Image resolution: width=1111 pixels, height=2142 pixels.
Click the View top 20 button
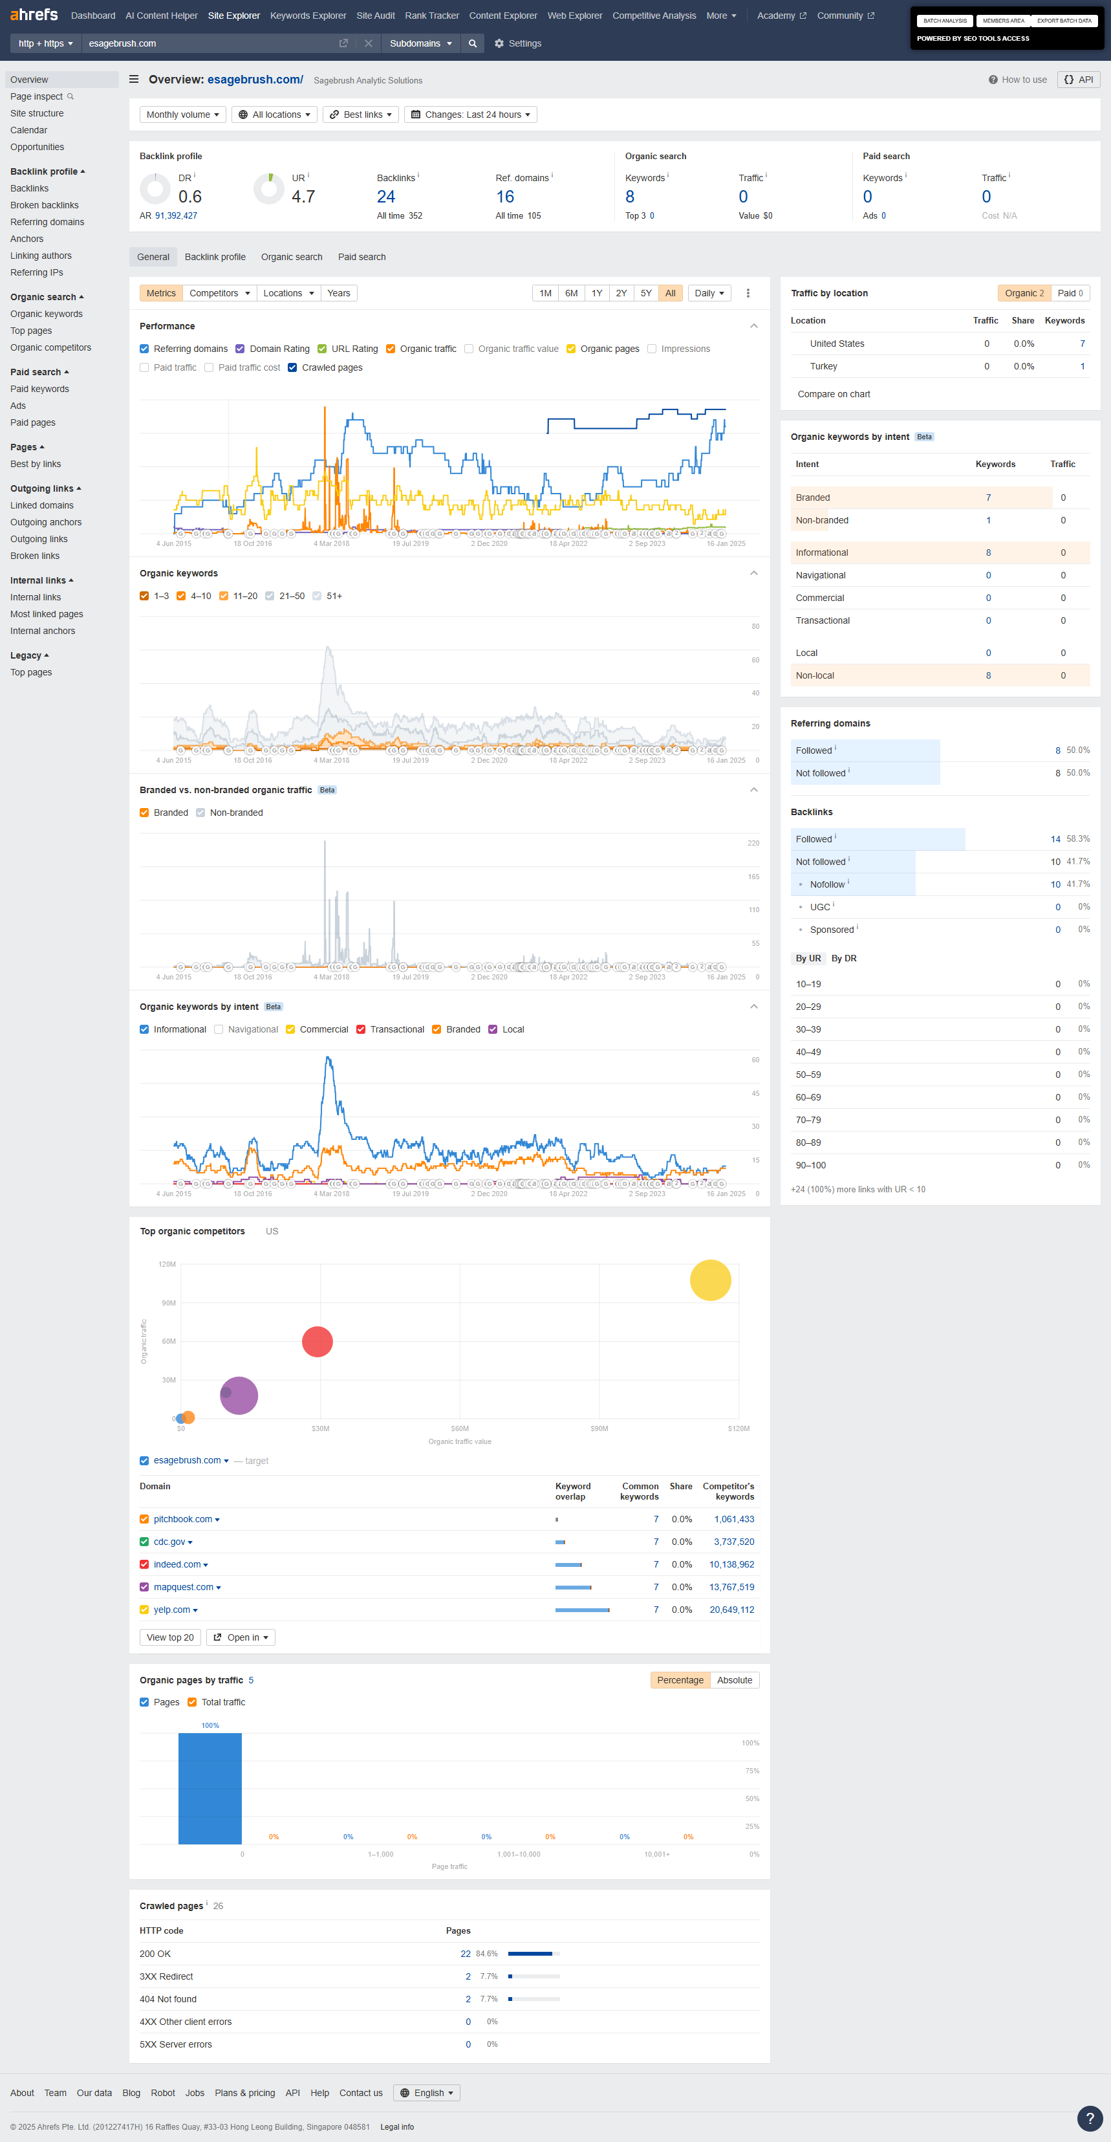tap(169, 1637)
